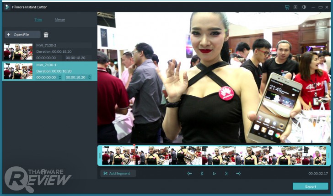Maximize the Filmora window
The width and height of the screenshot is (333, 196).
[x=321, y=7]
